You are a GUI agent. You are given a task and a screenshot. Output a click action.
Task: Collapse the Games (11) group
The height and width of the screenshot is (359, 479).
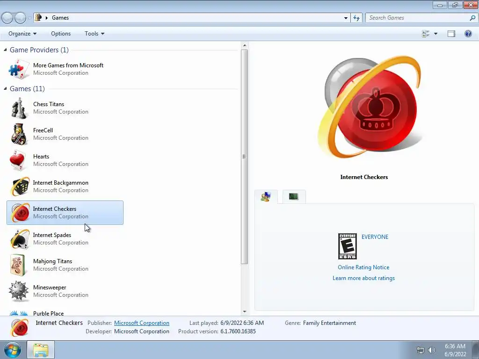click(x=5, y=88)
